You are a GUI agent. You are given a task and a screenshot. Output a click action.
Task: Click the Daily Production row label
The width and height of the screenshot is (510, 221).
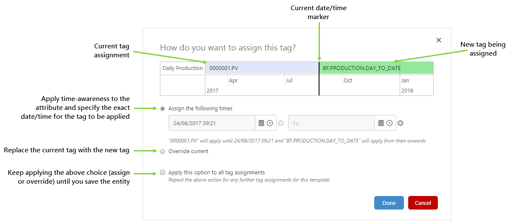coord(182,68)
